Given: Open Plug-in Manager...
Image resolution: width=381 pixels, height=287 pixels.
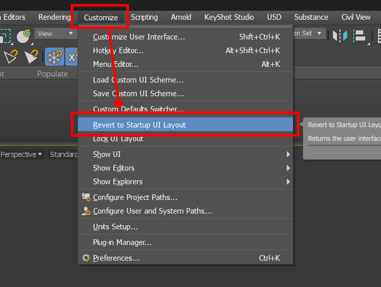Looking at the screenshot, I should pos(186,242).
